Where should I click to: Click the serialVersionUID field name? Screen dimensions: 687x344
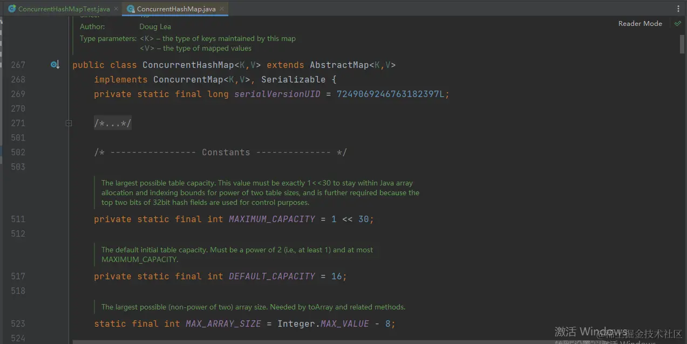[277, 94]
